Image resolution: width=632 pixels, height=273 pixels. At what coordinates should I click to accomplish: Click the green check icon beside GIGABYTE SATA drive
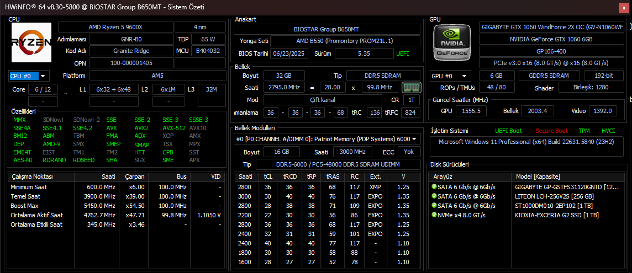[434, 187]
